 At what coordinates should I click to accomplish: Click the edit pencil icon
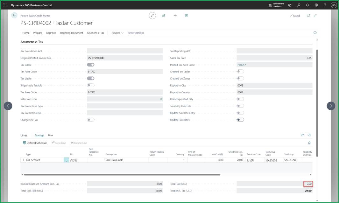(x=152, y=16)
